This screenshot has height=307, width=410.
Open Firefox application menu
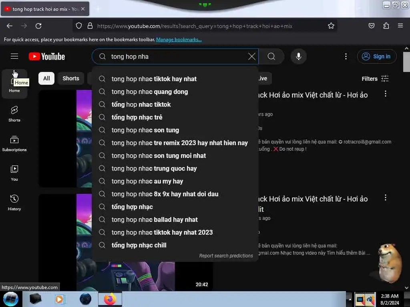click(400, 26)
